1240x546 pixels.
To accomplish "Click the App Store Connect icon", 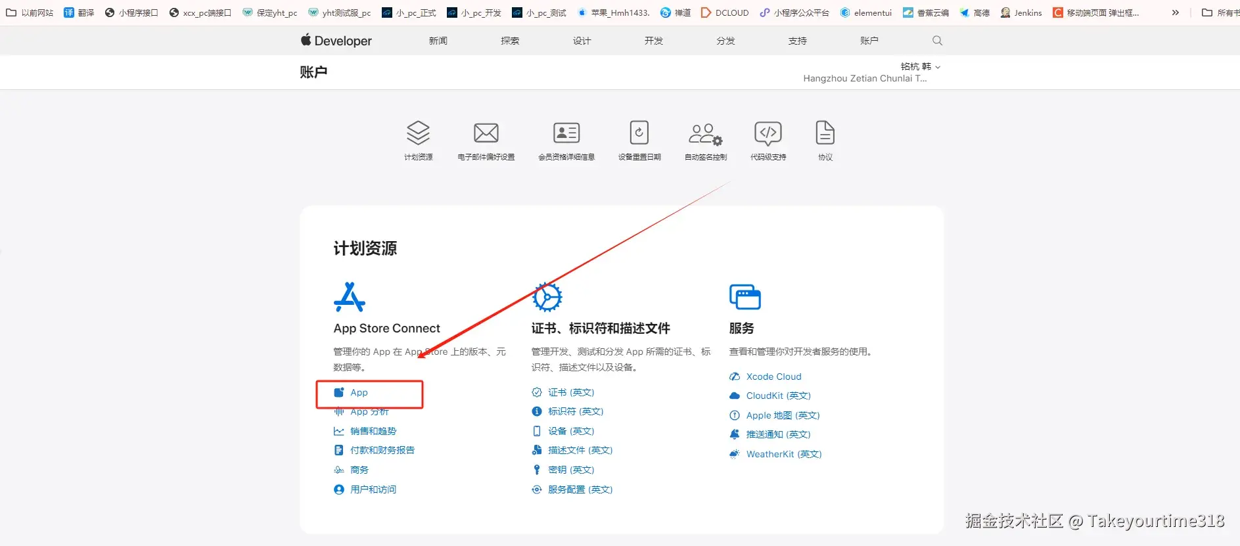I will pyautogui.click(x=350, y=297).
